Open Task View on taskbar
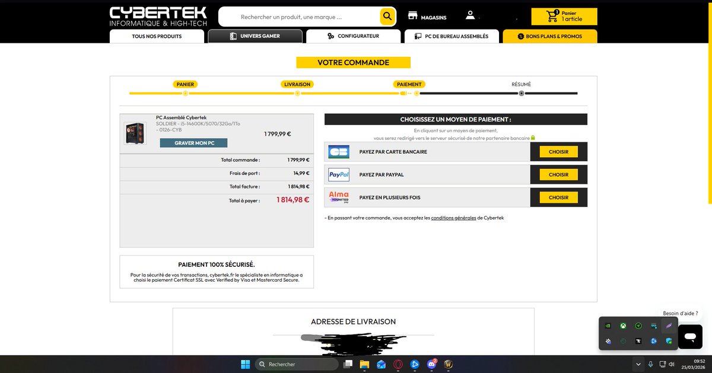This screenshot has width=712, height=373. point(348,364)
